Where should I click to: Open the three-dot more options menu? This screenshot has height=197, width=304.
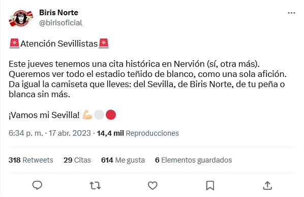(x=291, y=13)
